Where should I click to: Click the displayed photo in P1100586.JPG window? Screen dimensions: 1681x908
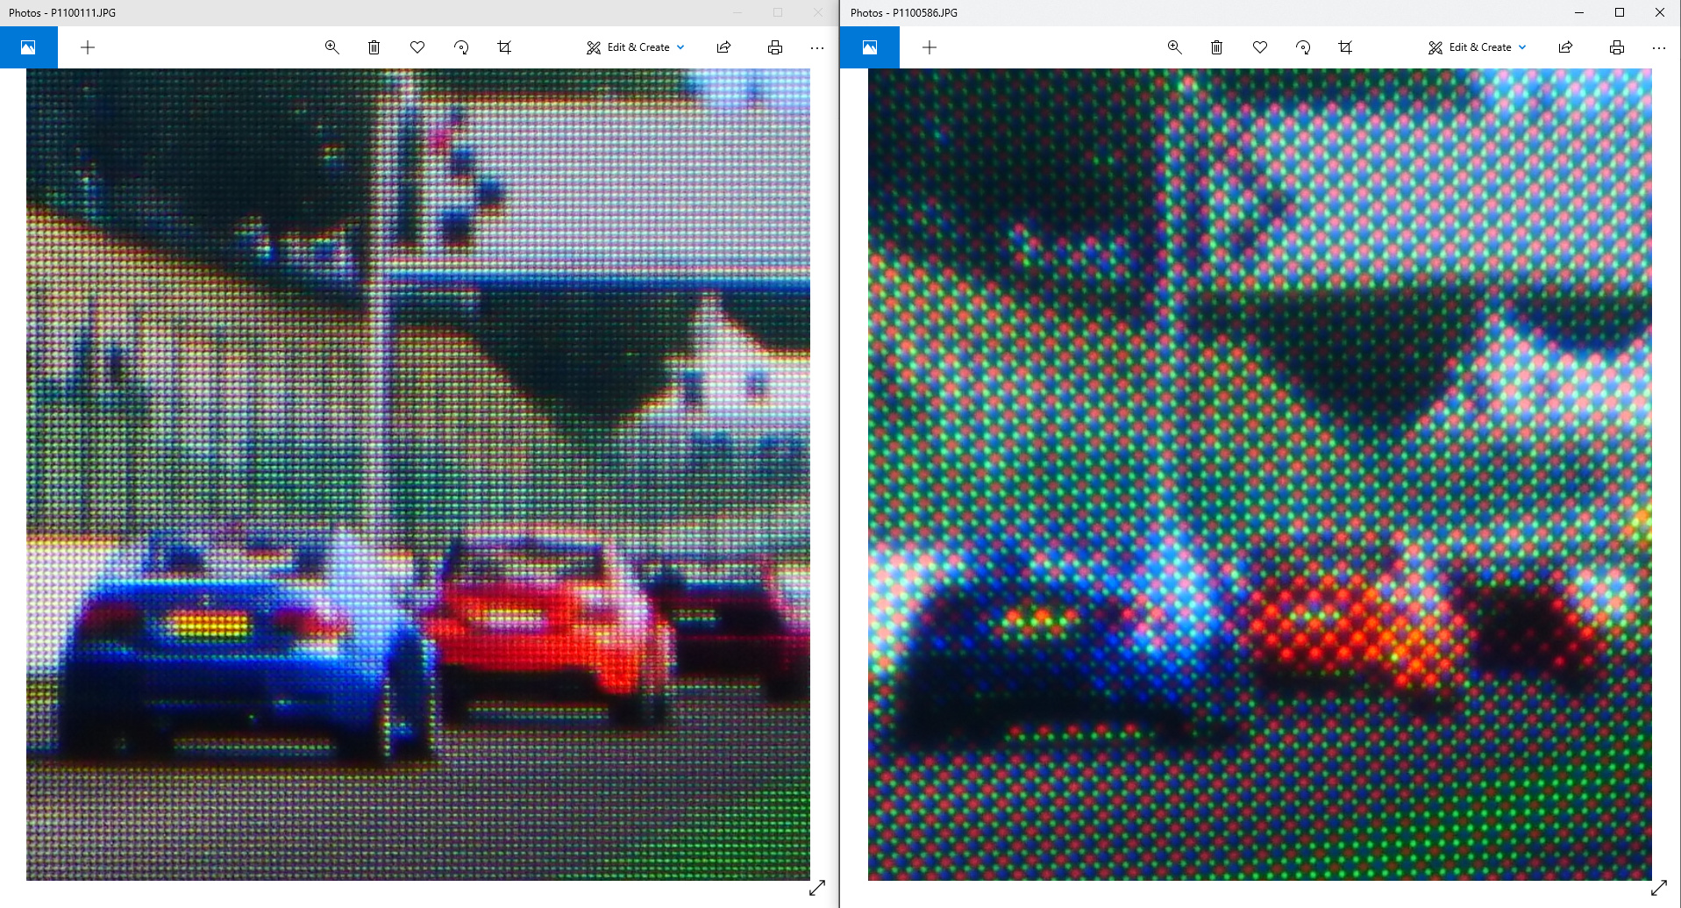[1260, 475]
